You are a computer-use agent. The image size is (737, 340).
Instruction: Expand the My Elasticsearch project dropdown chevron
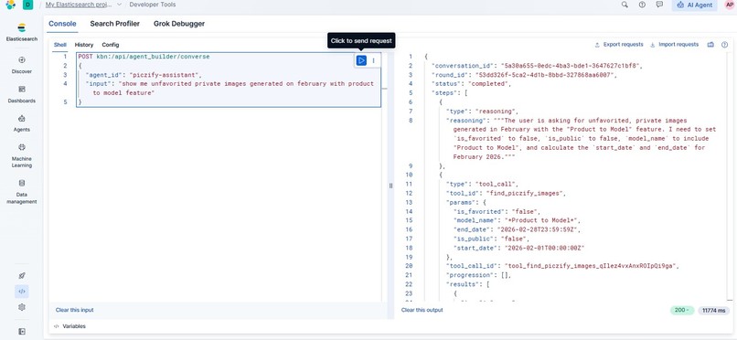coord(119,5)
